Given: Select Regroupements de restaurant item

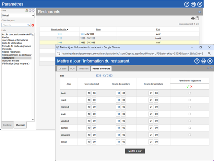Looking at the screenshot, I should click(x=17, y=55).
